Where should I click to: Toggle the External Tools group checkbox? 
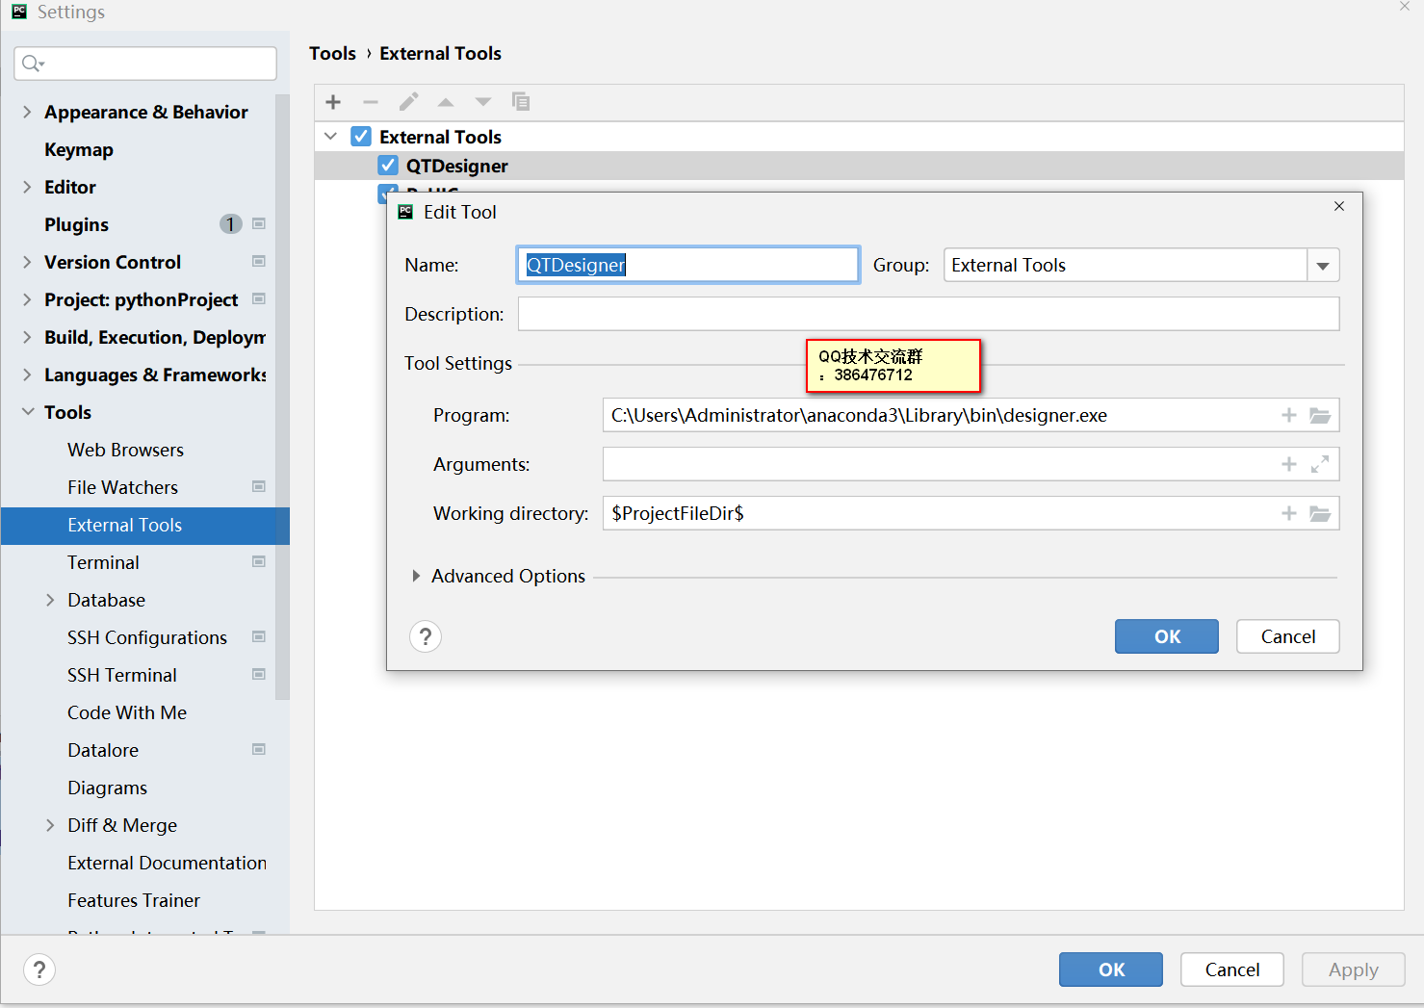(x=361, y=136)
